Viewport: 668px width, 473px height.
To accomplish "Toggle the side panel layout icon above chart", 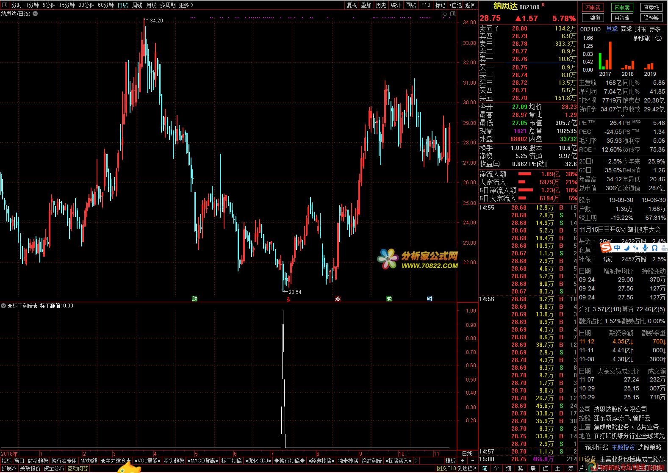I will (x=453, y=14).
